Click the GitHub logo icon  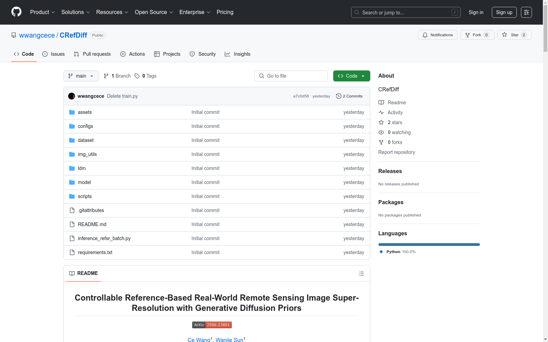pyautogui.click(x=16, y=12)
